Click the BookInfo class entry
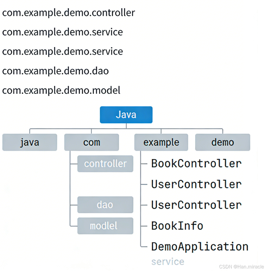The width and height of the screenshot is (265, 271). [x=177, y=226]
